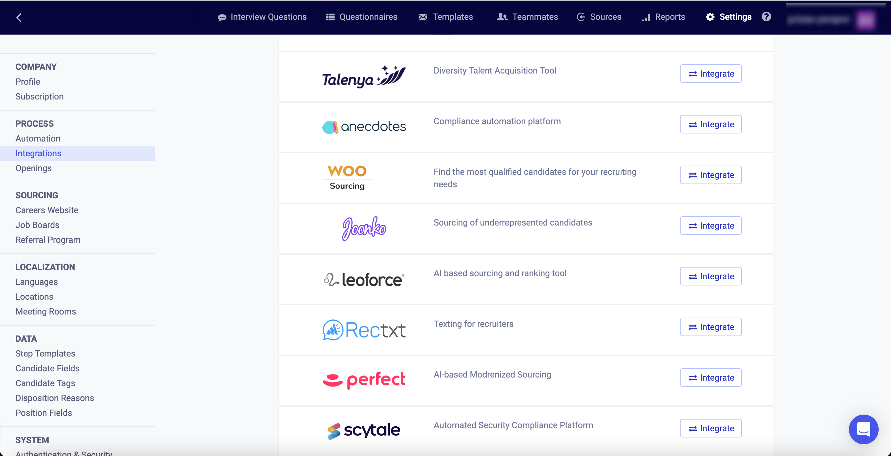Screen dimensions: 891x456
Task: Open the help question mark icon
Action: coord(766,17)
